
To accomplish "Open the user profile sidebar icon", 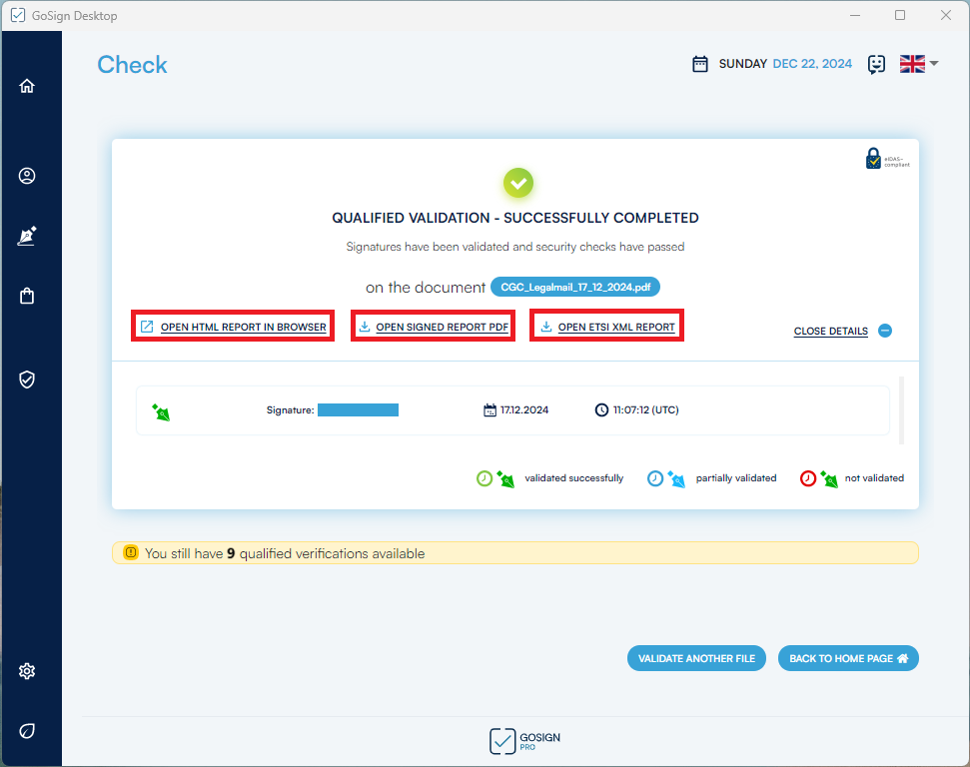I will 27,176.
